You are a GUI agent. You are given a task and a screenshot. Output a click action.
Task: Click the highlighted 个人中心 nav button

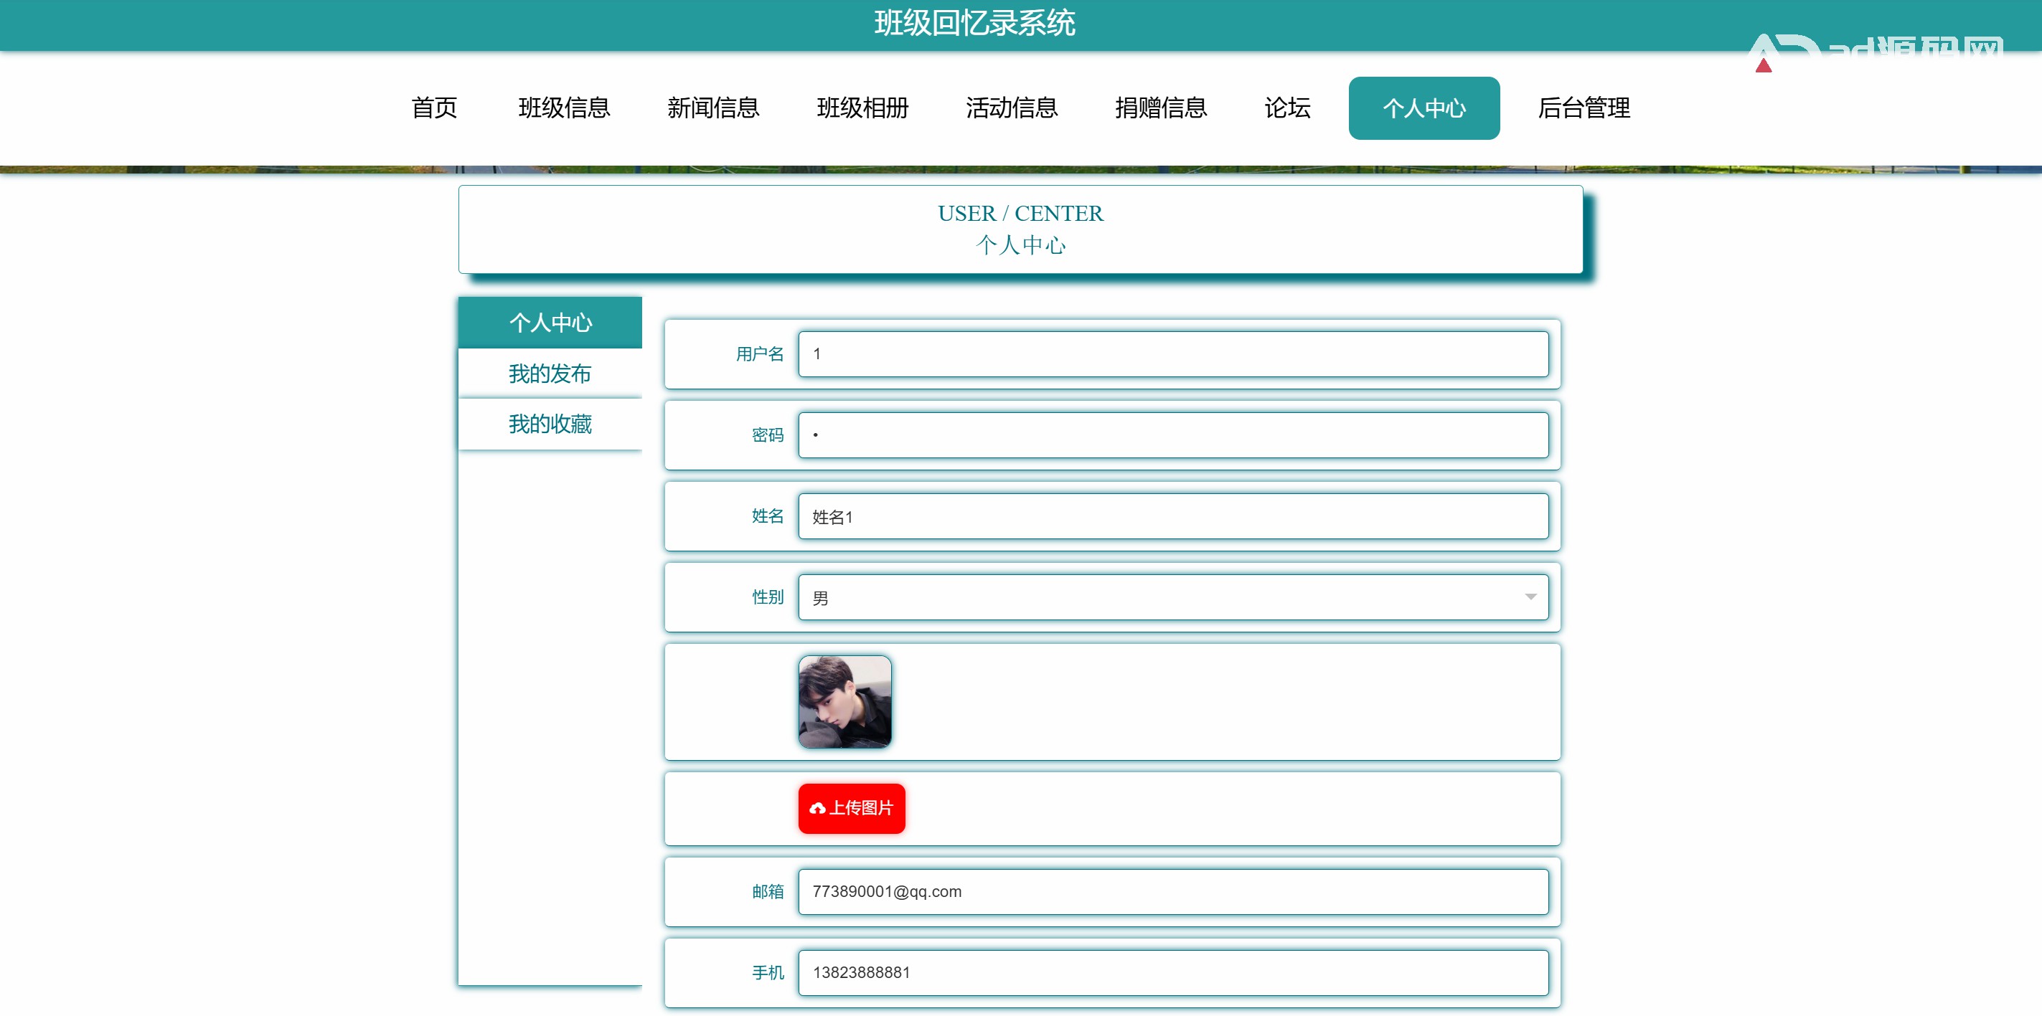pos(1424,108)
